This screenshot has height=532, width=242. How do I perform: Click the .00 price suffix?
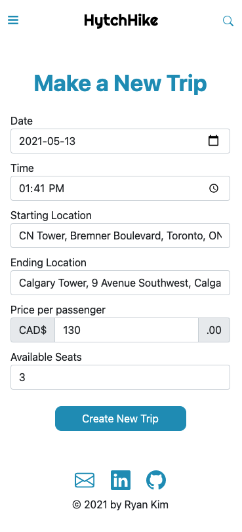click(x=214, y=330)
